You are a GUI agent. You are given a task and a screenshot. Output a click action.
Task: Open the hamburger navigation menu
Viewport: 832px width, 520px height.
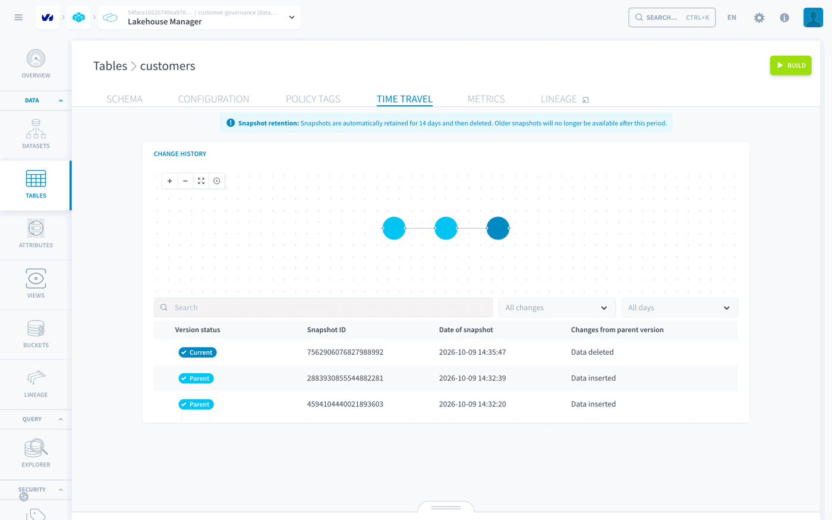18,17
